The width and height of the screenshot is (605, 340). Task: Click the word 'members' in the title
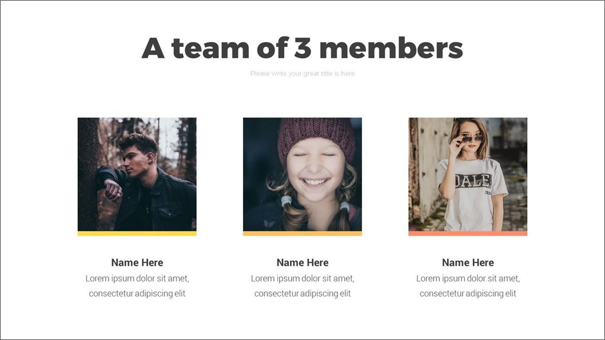[x=391, y=48]
